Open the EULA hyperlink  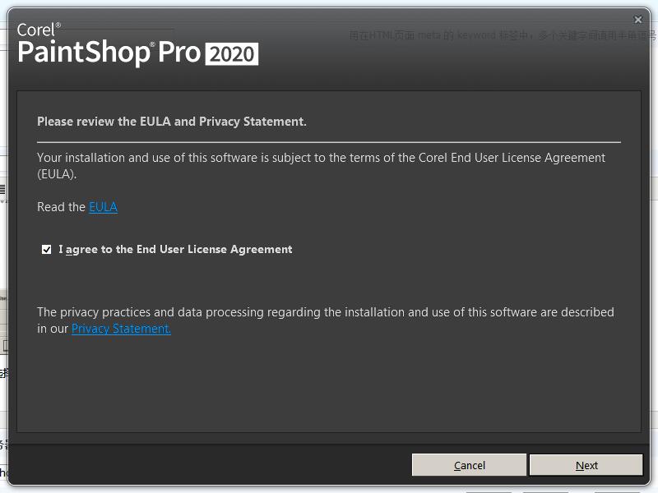(104, 207)
